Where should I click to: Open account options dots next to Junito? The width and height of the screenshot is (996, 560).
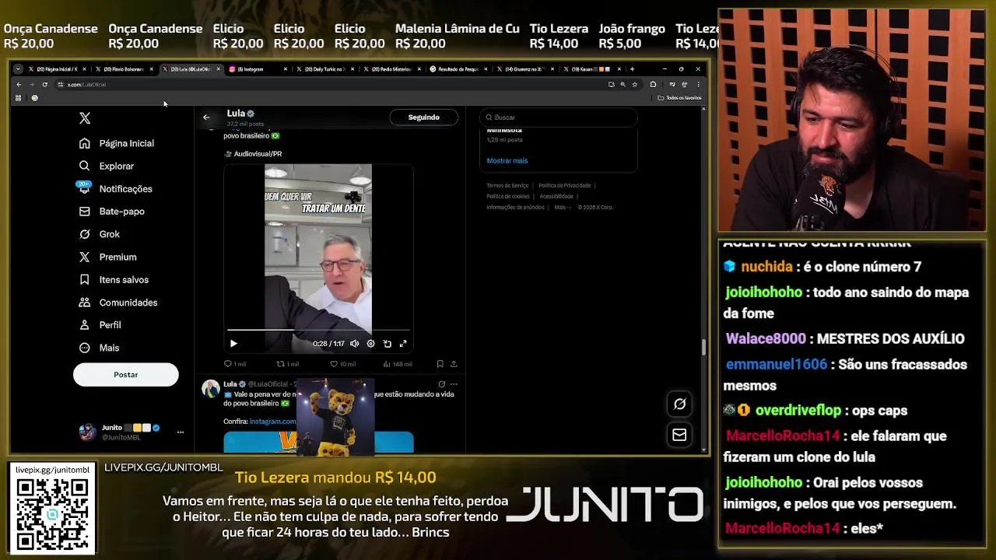point(180,432)
